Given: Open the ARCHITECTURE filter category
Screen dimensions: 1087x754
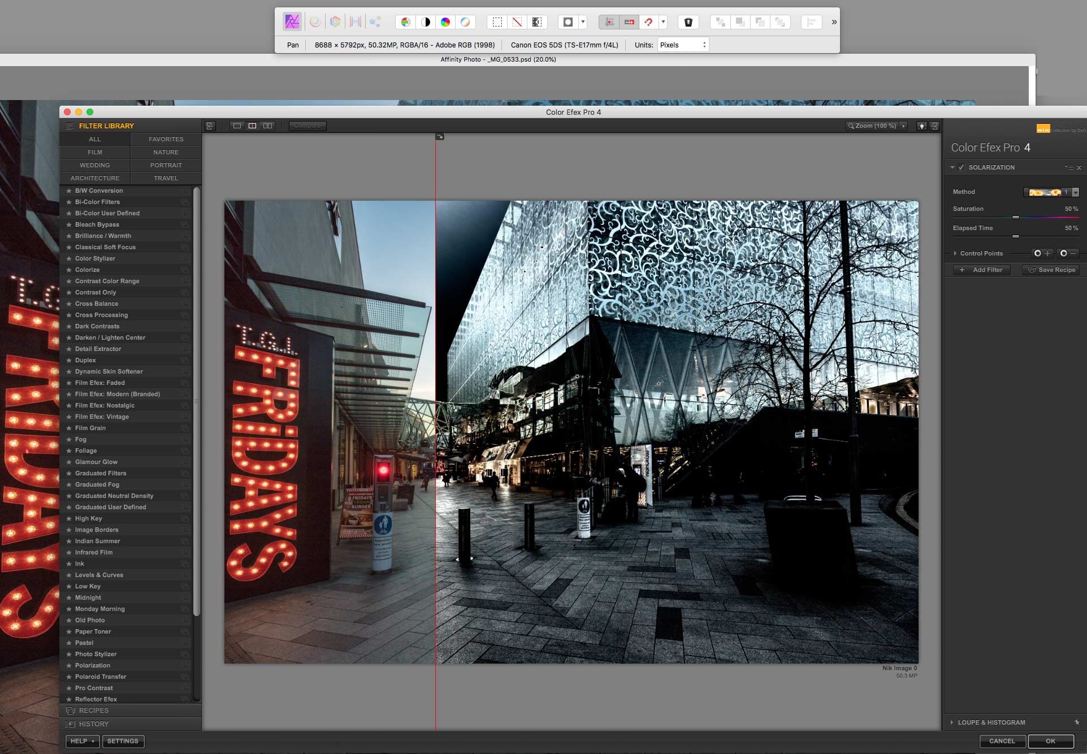Looking at the screenshot, I should tap(95, 178).
